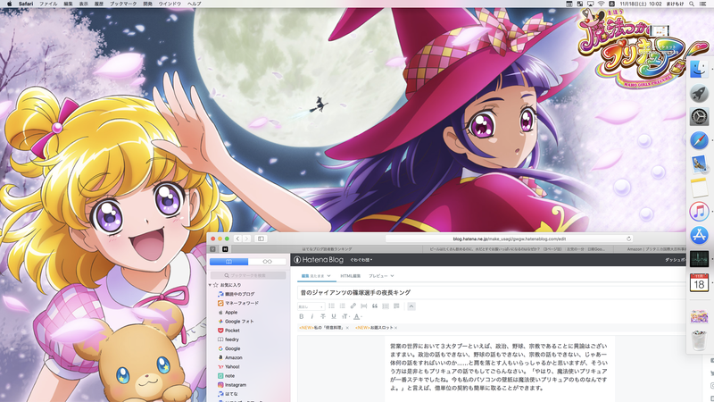This screenshot has width=714, height=402.
Task: Click the footnote icon after table of contents
Action: click(x=396, y=306)
